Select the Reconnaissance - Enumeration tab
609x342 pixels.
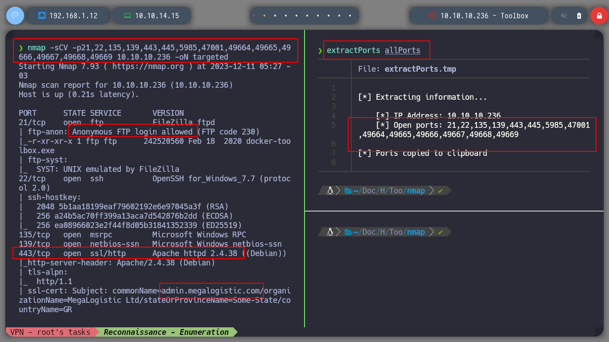[166, 332]
